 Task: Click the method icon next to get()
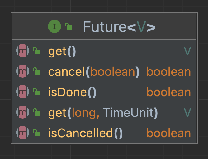coord(23,51)
